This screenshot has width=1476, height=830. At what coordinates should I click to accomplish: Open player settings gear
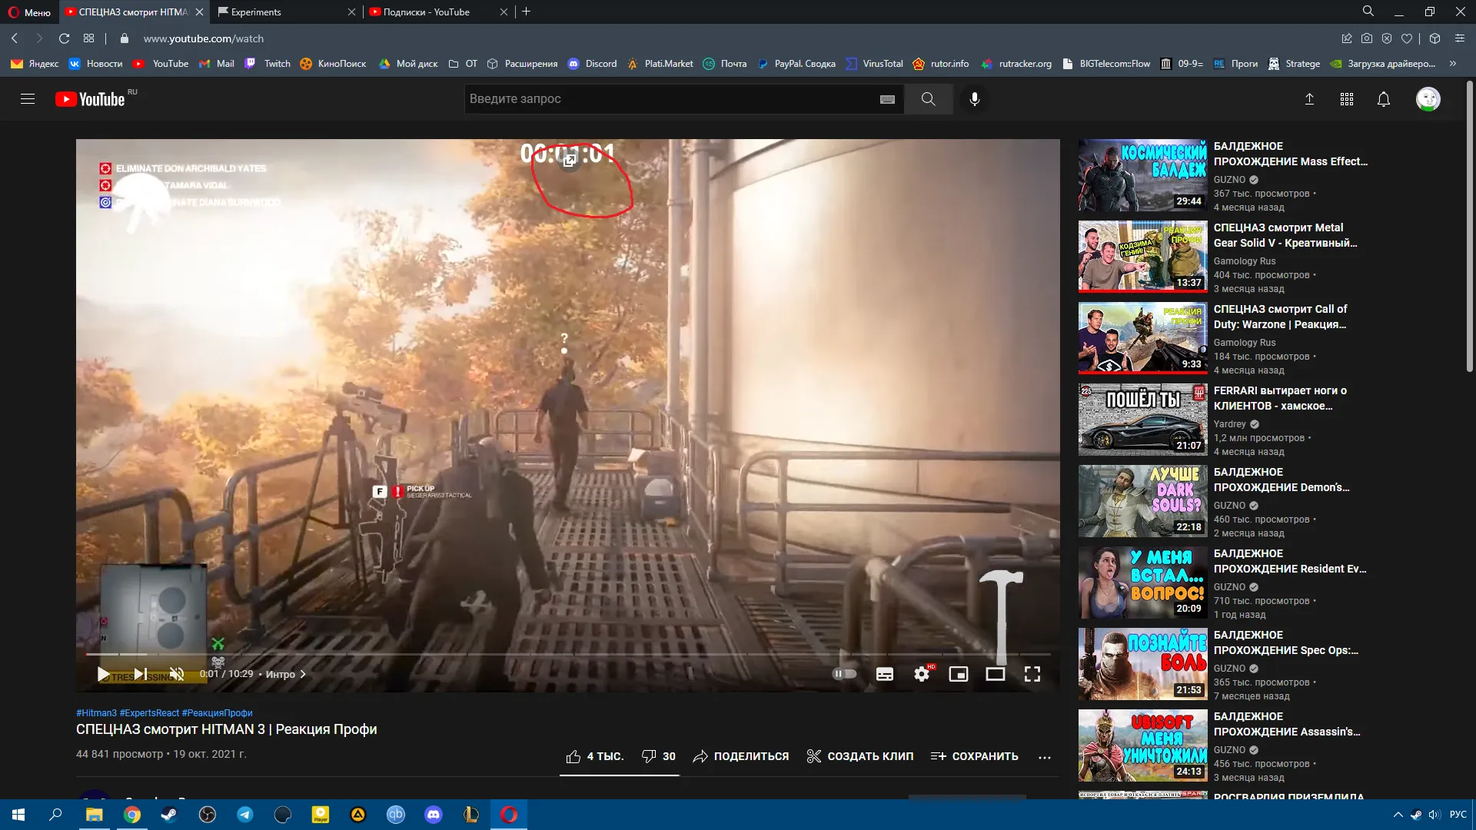coord(922,674)
